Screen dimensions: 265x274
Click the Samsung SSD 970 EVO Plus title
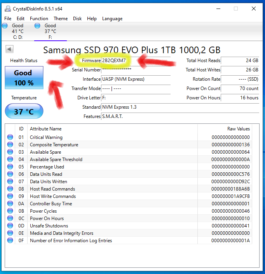[132, 50]
